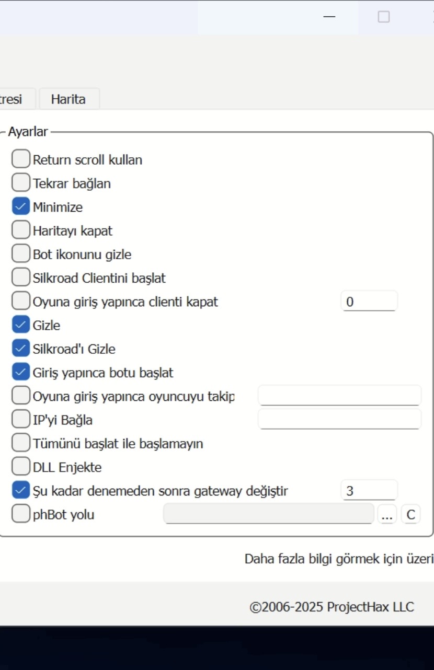This screenshot has width=434, height=670.
Task: Check Tümünü başlat ile başlamayın
Action: 21,443
